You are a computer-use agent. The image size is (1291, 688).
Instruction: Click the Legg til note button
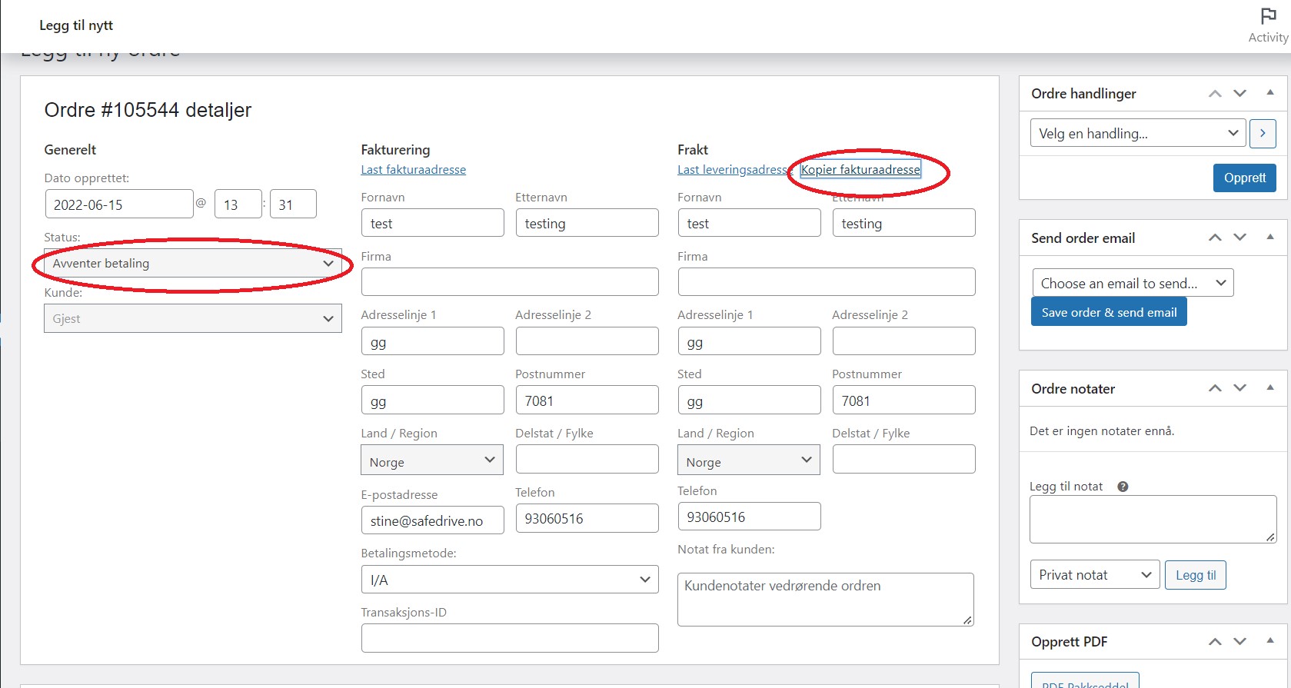tap(1195, 575)
